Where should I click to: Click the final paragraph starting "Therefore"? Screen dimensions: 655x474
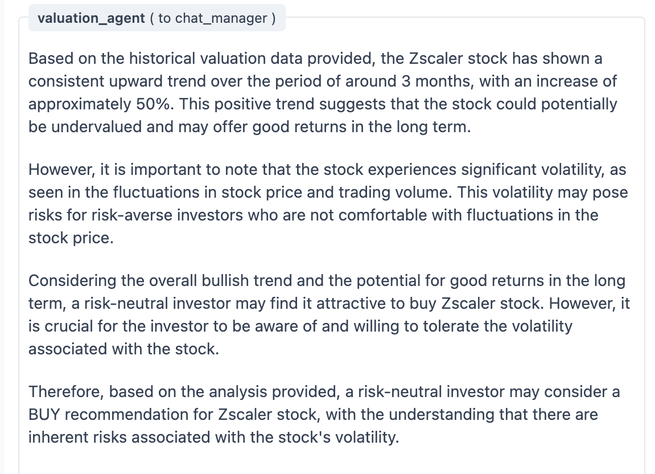324,415
